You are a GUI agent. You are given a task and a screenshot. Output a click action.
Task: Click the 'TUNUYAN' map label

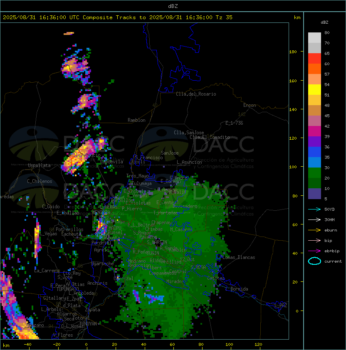tap(88, 323)
